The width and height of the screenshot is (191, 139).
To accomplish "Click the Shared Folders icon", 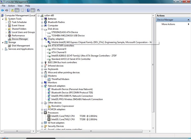I will tap(10, 29).
